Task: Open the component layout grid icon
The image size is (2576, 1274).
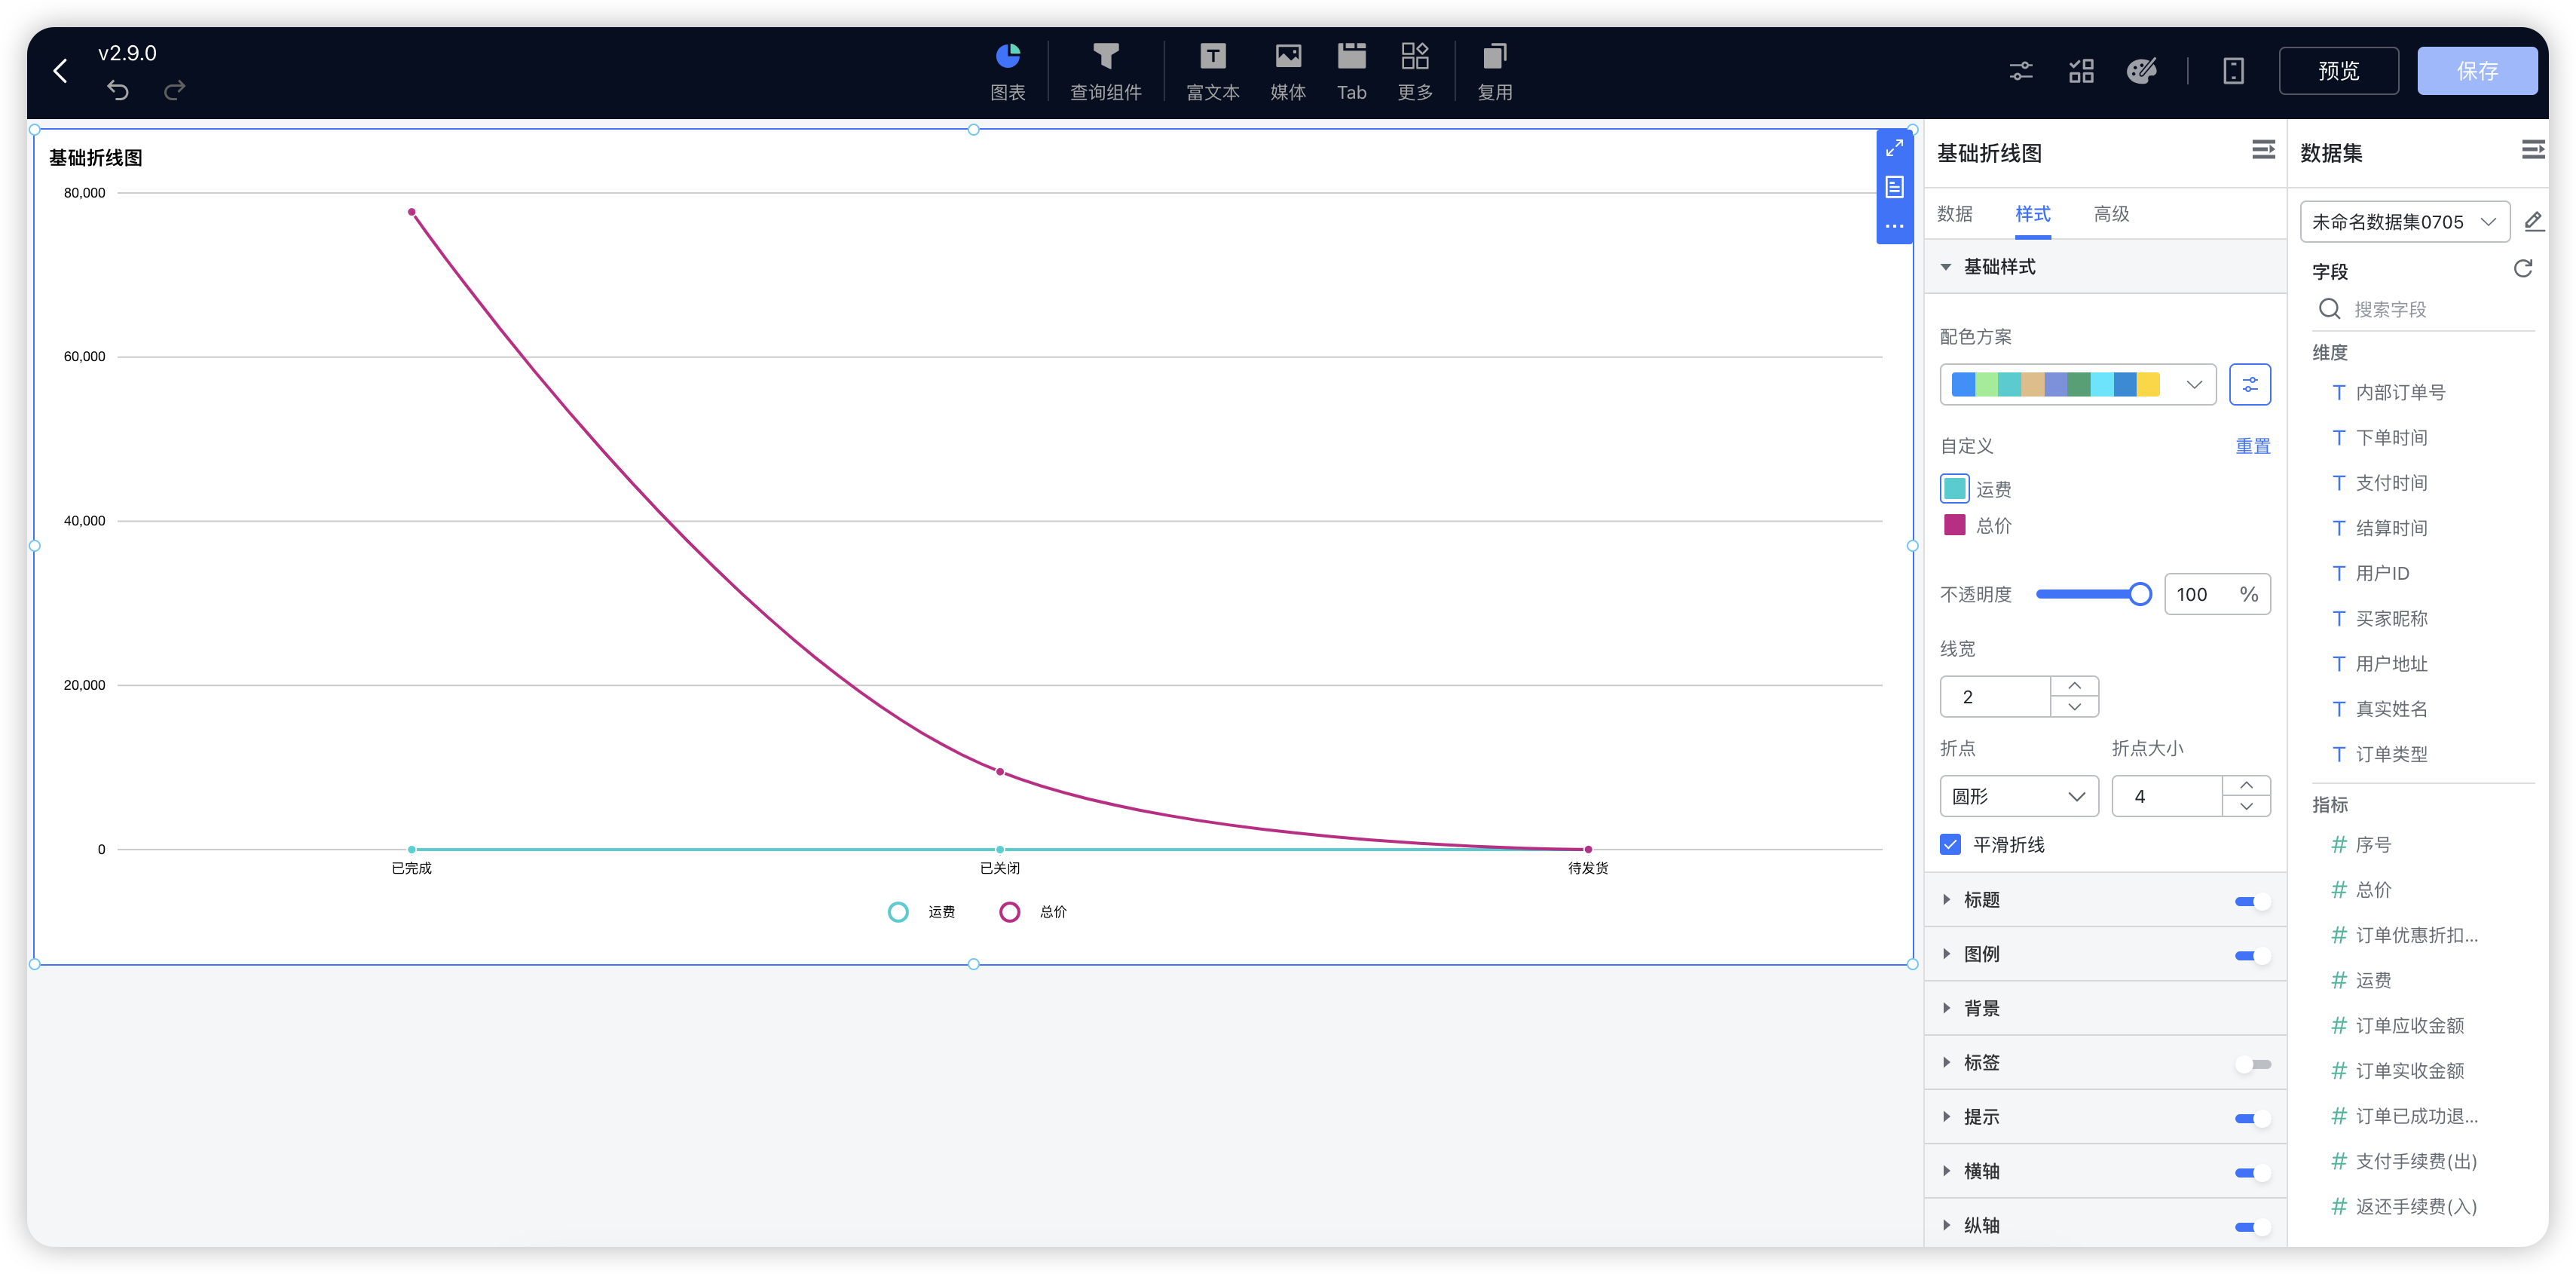Action: pyautogui.click(x=2081, y=71)
